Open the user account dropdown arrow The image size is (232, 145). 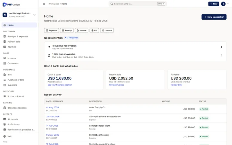point(227,4)
